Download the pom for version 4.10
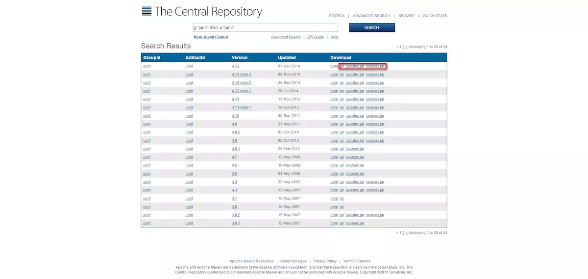588x279 pixels. click(x=334, y=116)
